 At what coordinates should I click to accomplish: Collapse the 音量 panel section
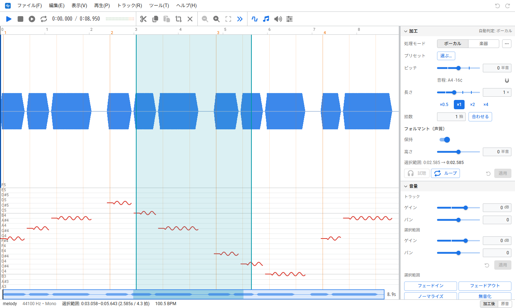(x=406, y=186)
